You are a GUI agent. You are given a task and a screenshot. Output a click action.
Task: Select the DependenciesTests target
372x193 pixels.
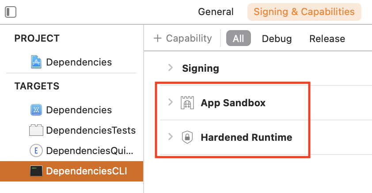click(x=91, y=131)
